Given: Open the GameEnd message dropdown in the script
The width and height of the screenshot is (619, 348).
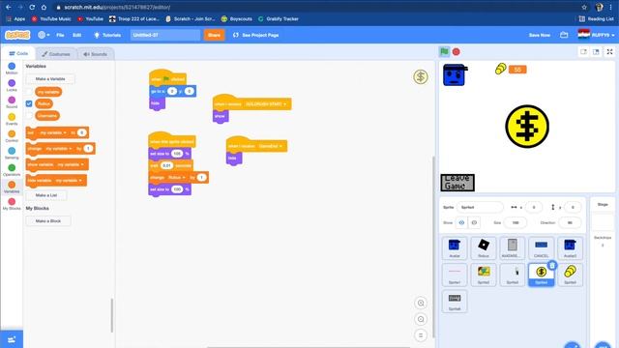Looking at the screenshot, I should coord(270,146).
